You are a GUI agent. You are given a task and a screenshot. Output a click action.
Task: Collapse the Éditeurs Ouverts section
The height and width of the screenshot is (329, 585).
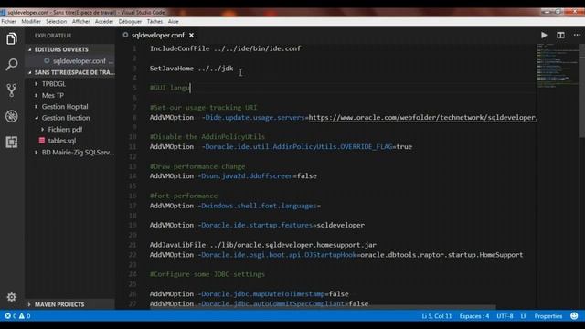coord(30,49)
